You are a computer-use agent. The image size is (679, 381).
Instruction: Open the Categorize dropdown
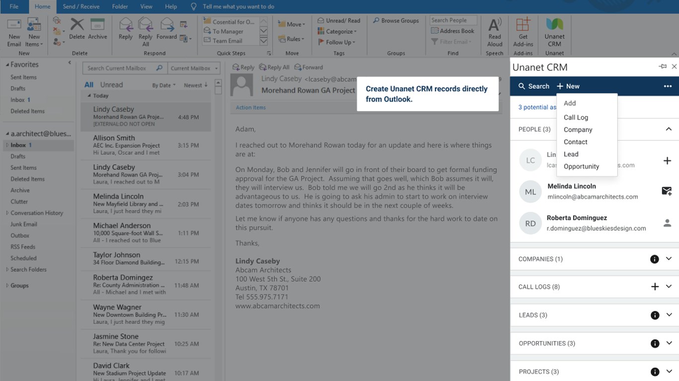337,31
